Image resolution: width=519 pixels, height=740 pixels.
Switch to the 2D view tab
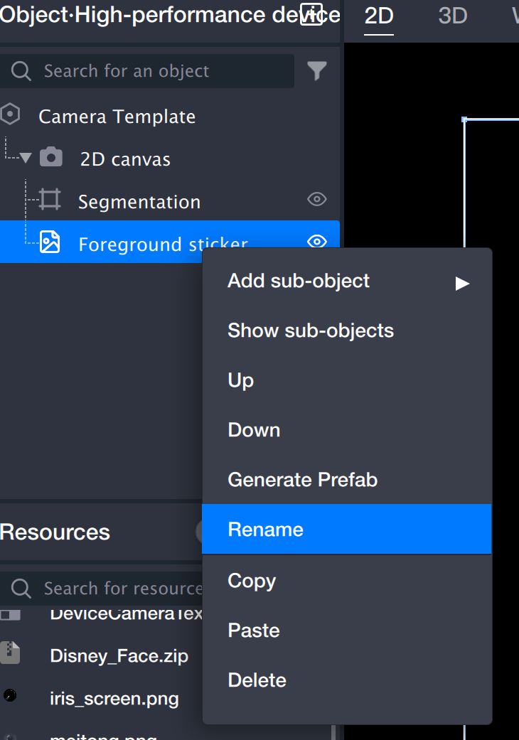click(379, 16)
